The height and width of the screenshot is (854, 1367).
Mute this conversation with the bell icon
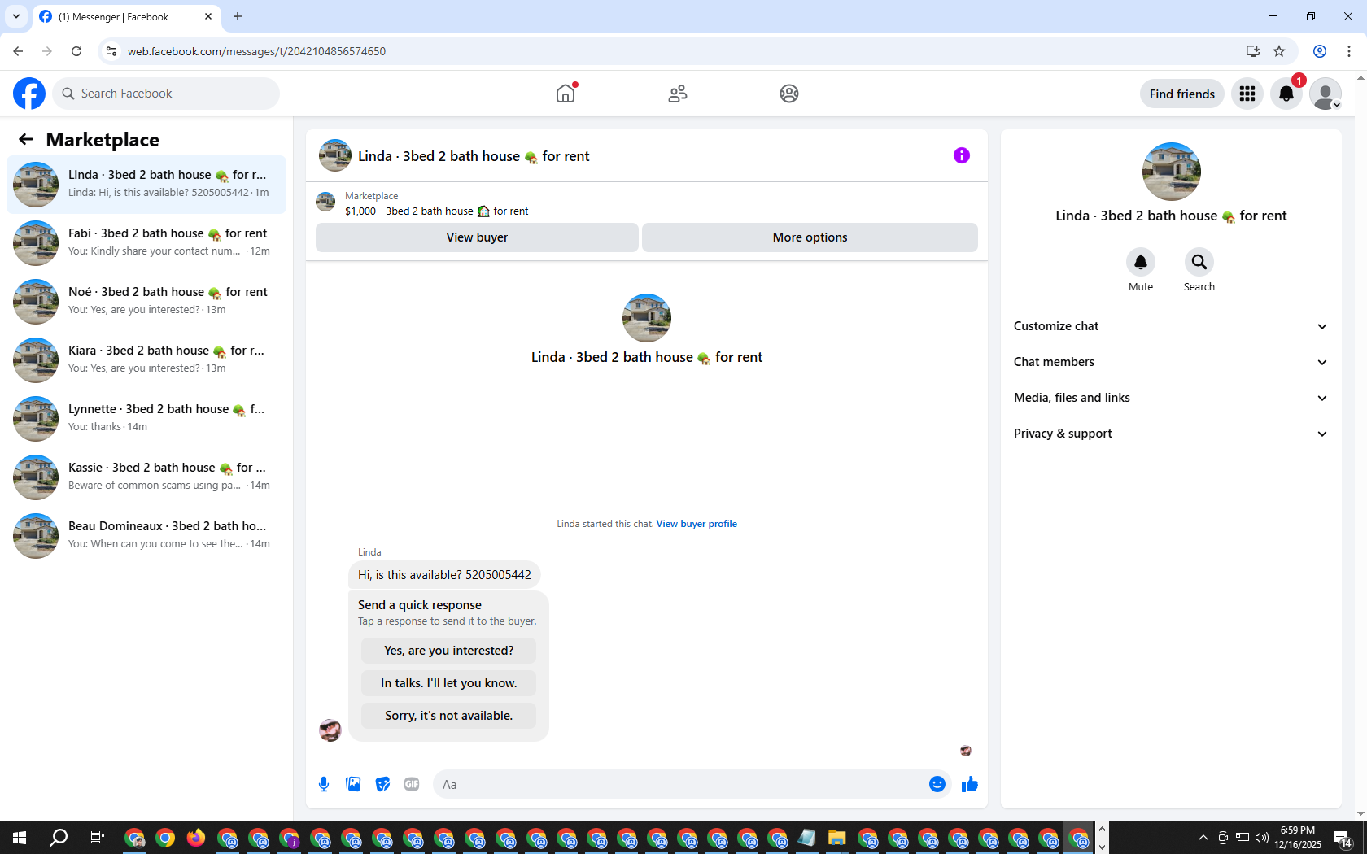tap(1141, 262)
